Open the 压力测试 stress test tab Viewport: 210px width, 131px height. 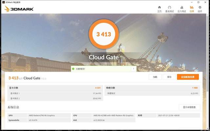182,9
